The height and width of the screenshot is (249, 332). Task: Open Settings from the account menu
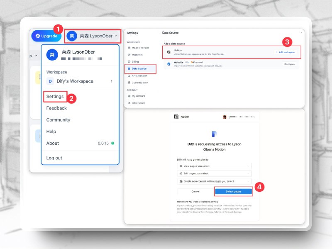coord(55,97)
